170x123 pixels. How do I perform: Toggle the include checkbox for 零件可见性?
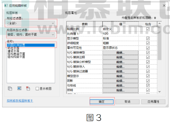(148, 48)
